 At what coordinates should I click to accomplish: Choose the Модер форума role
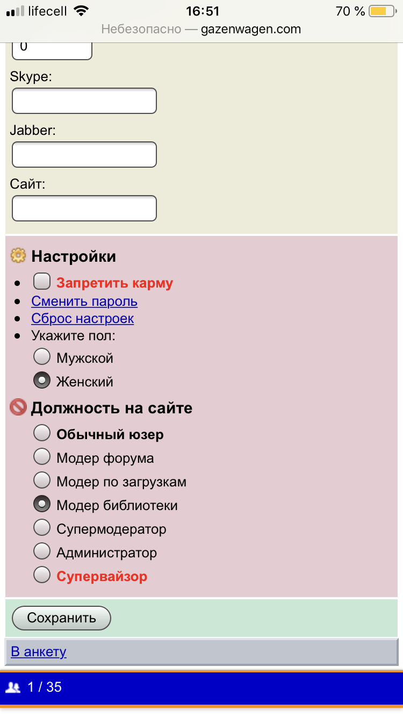[x=42, y=456]
